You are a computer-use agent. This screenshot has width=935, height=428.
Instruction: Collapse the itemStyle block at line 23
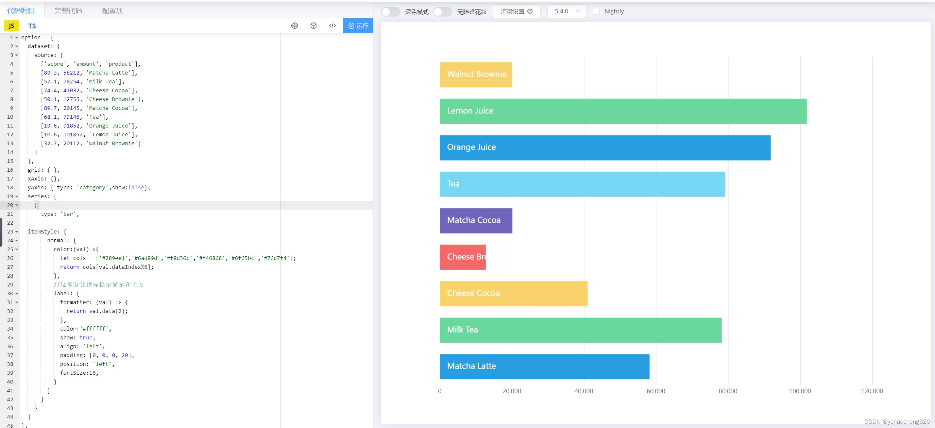(16, 231)
